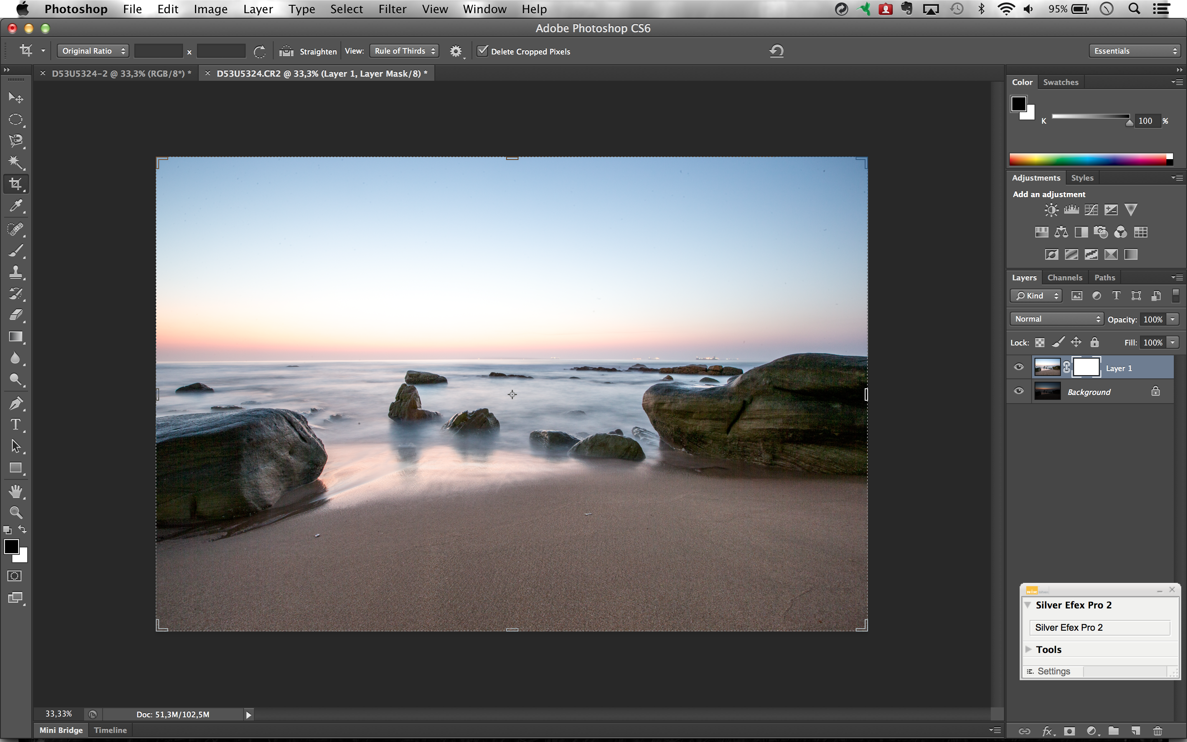Enable Delete Cropped Pixels checkbox

482,51
